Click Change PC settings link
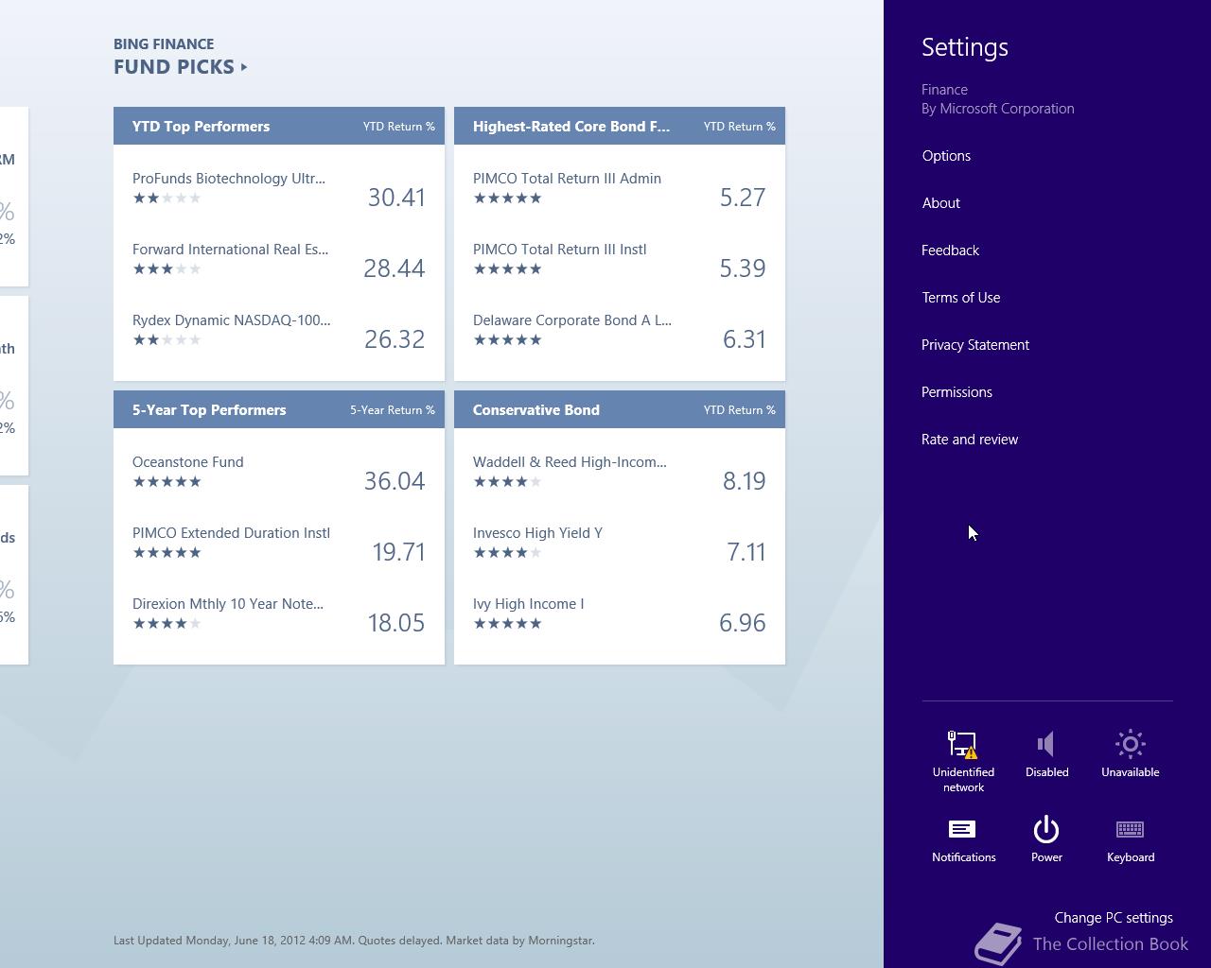The width and height of the screenshot is (1211, 968). click(1114, 918)
